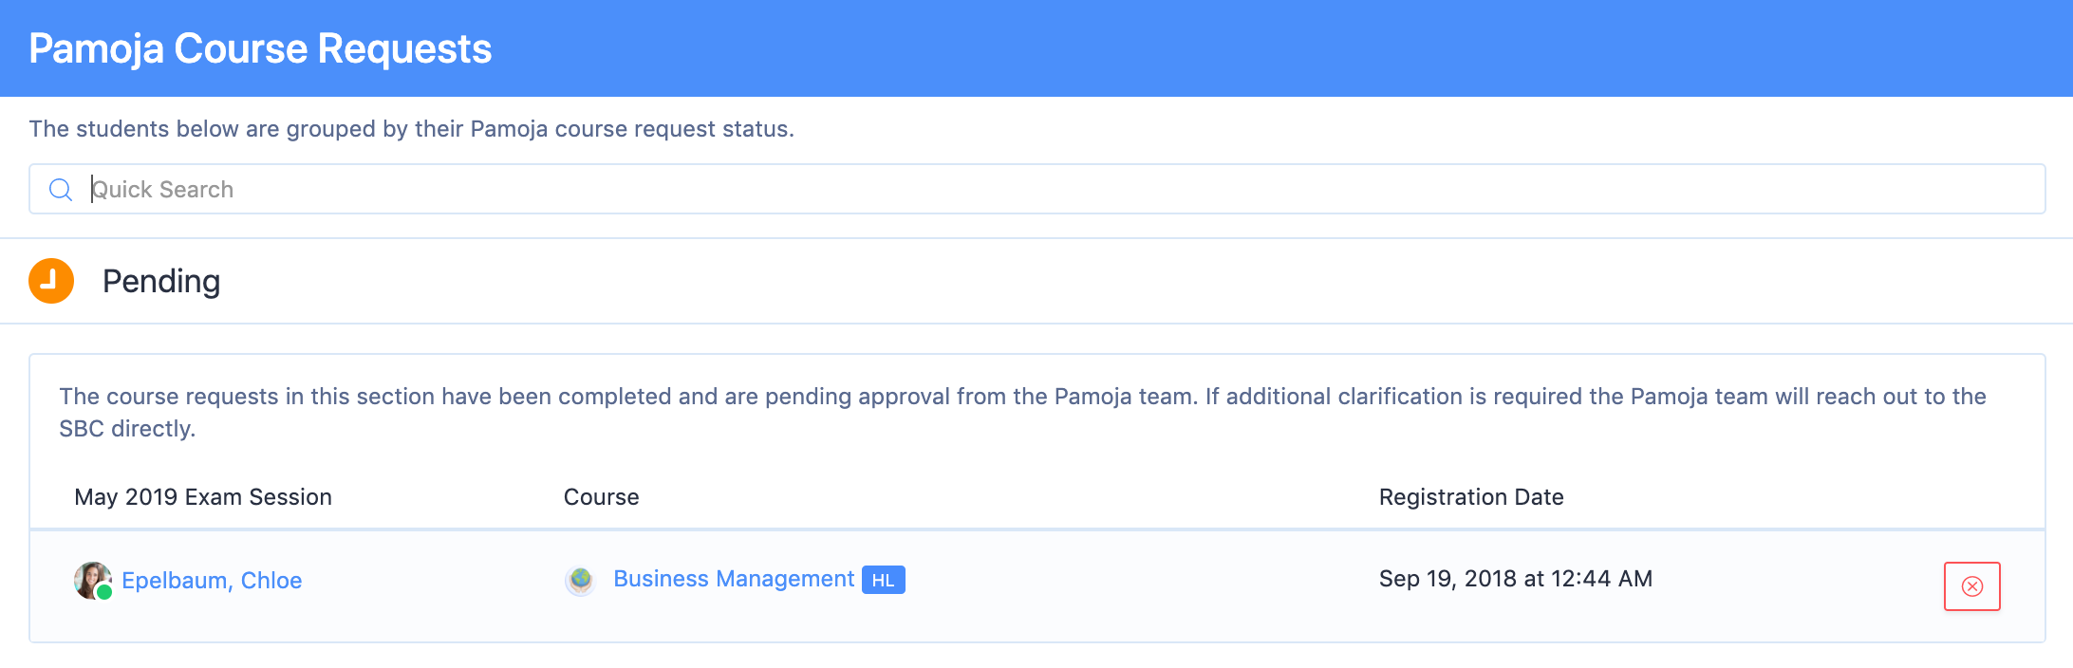Click the grouped-by-status intro text
This screenshot has height=668, width=2073.
411,129
